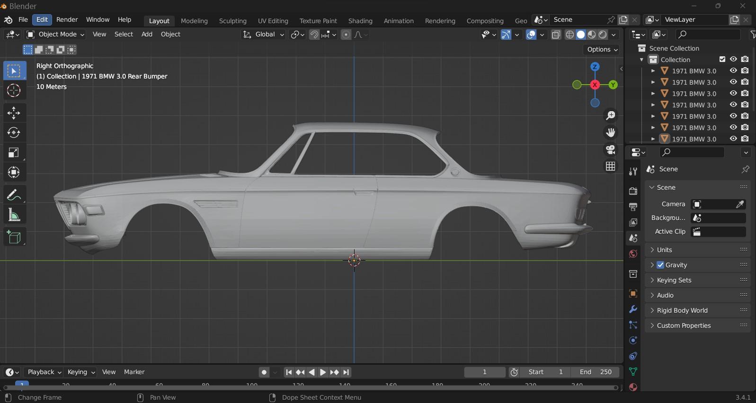
Task: Open the Playback dropdown in the timeline
Action: point(44,372)
